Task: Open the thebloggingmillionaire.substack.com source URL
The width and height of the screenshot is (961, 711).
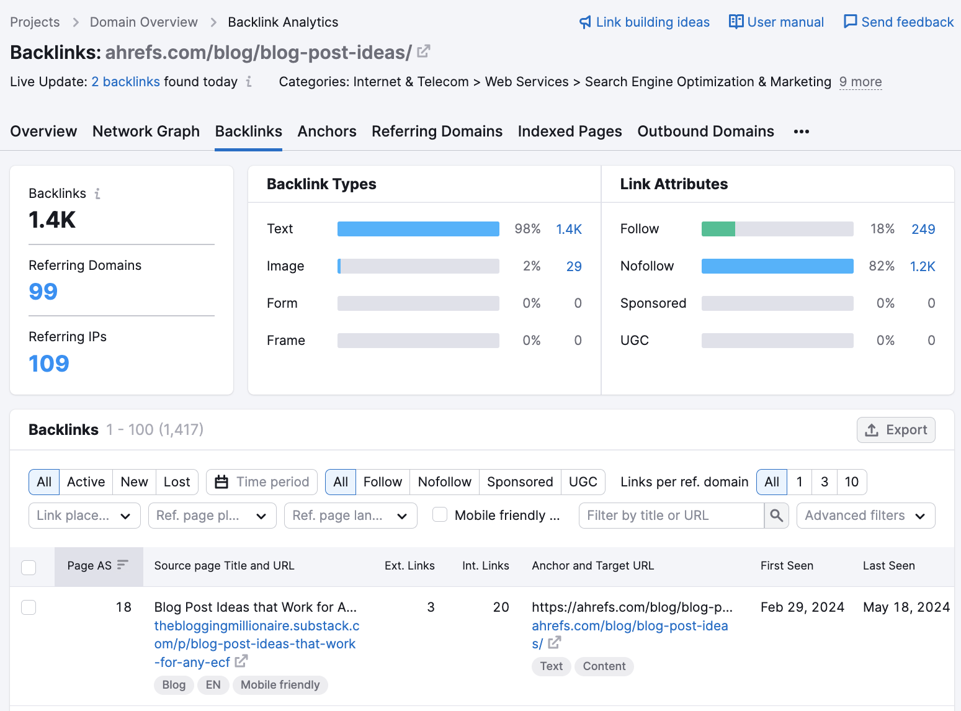Action: point(256,644)
